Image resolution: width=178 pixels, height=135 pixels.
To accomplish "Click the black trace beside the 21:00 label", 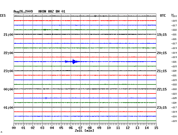I will coord(85,34).
